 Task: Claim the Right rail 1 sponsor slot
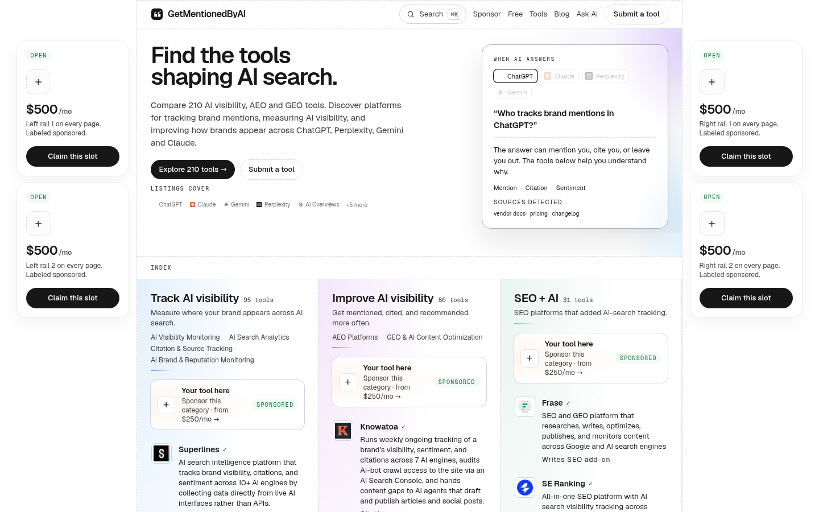[746, 156]
